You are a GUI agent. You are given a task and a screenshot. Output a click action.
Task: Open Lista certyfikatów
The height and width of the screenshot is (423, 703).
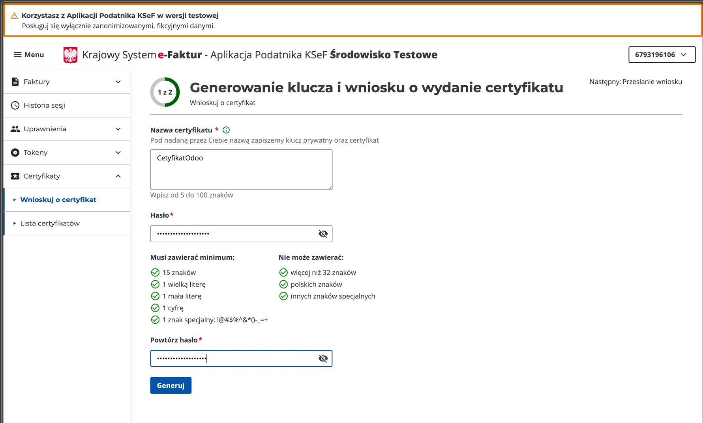click(x=50, y=223)
